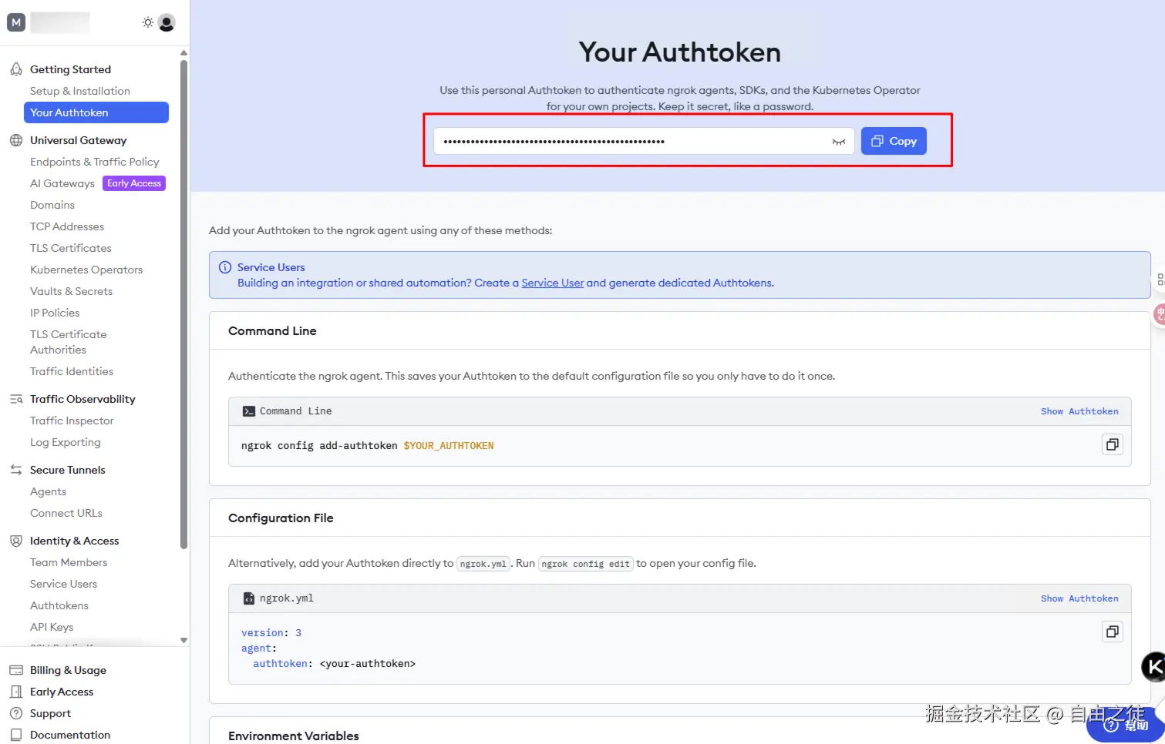
Task: Click the Identity & Access shield icon
Action: coord(16,541)
